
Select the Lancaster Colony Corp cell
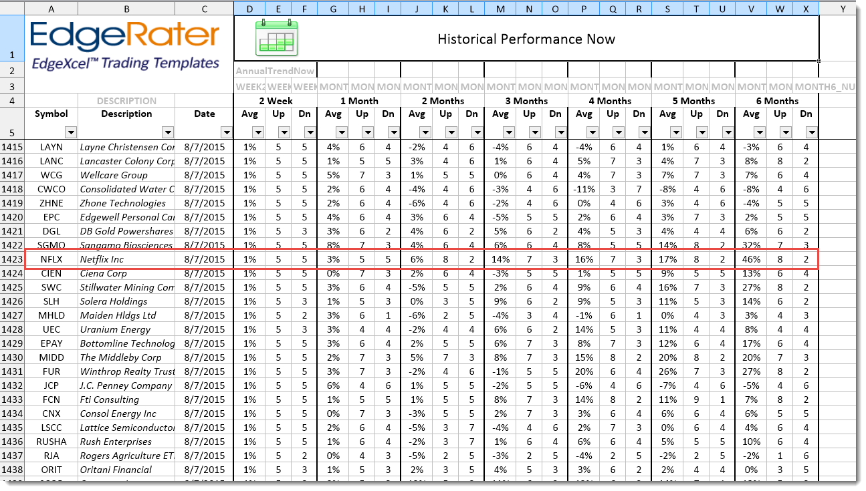coord(126,161)
